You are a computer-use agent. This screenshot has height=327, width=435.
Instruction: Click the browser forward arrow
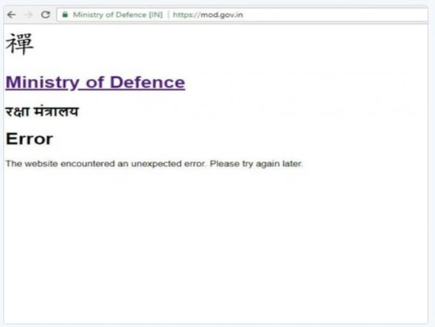(29, 15)
